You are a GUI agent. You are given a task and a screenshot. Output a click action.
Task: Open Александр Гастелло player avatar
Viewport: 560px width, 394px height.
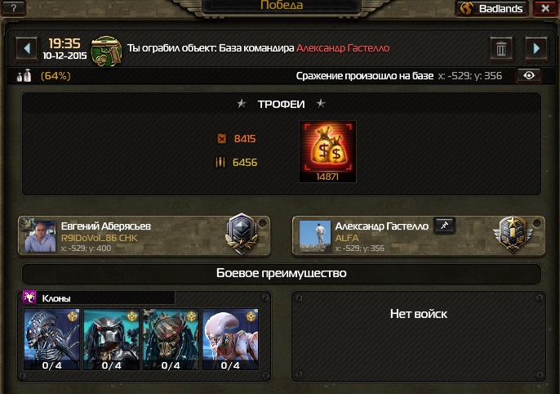(315, 237)
